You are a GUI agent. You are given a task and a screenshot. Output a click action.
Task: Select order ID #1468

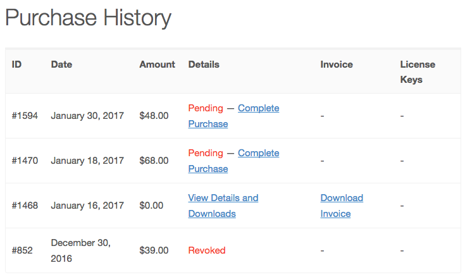pyautogui.click(x=25, y=206)
